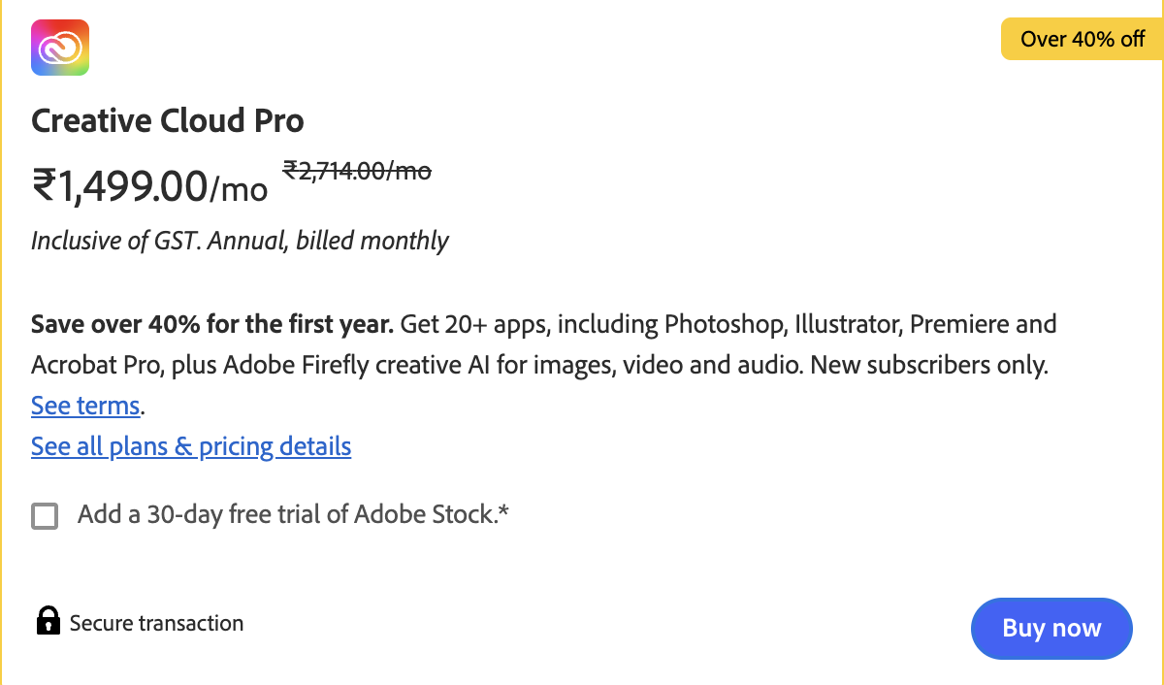Viewport: 1164px width, 685px height.
Task: Open See all plans & pricing details
Action: click(x=191, y=446)
